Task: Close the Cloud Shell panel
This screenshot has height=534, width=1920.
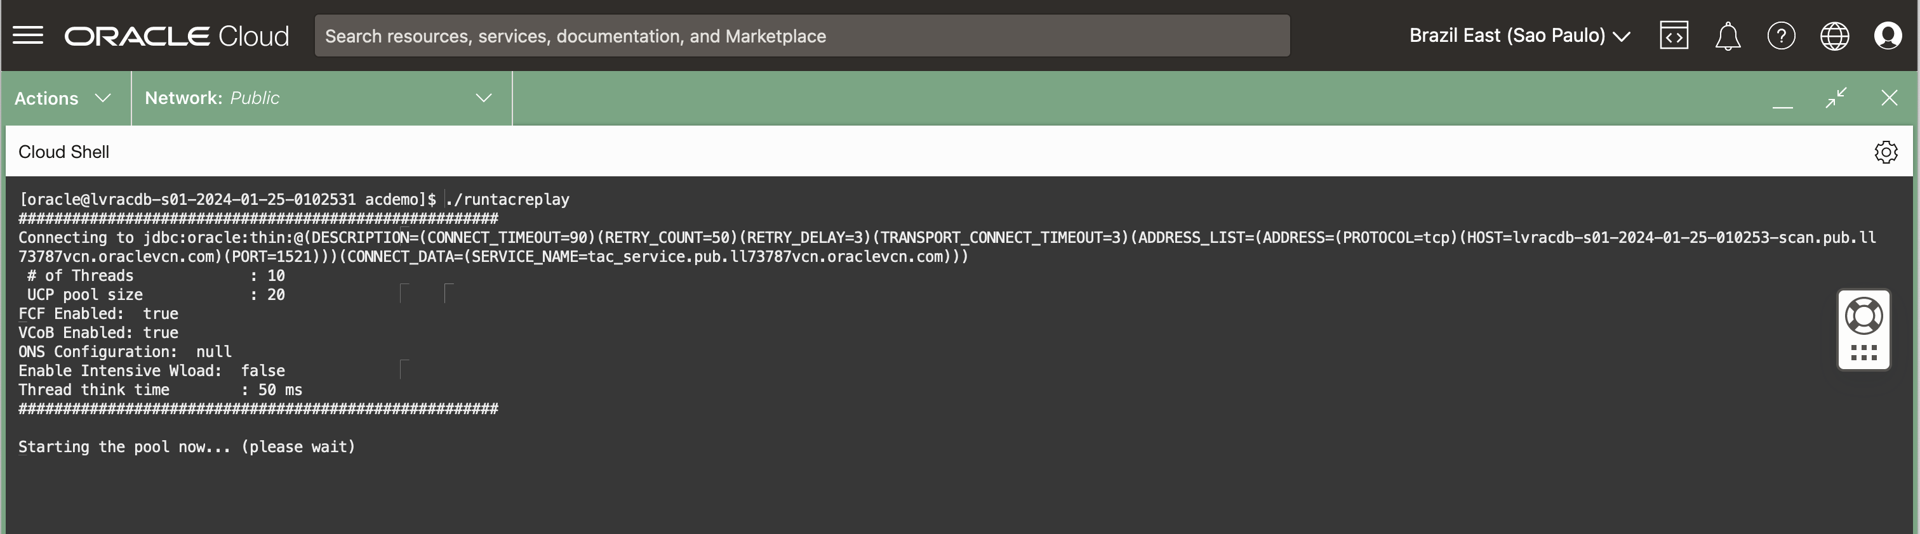Action: click(1889, 98)
